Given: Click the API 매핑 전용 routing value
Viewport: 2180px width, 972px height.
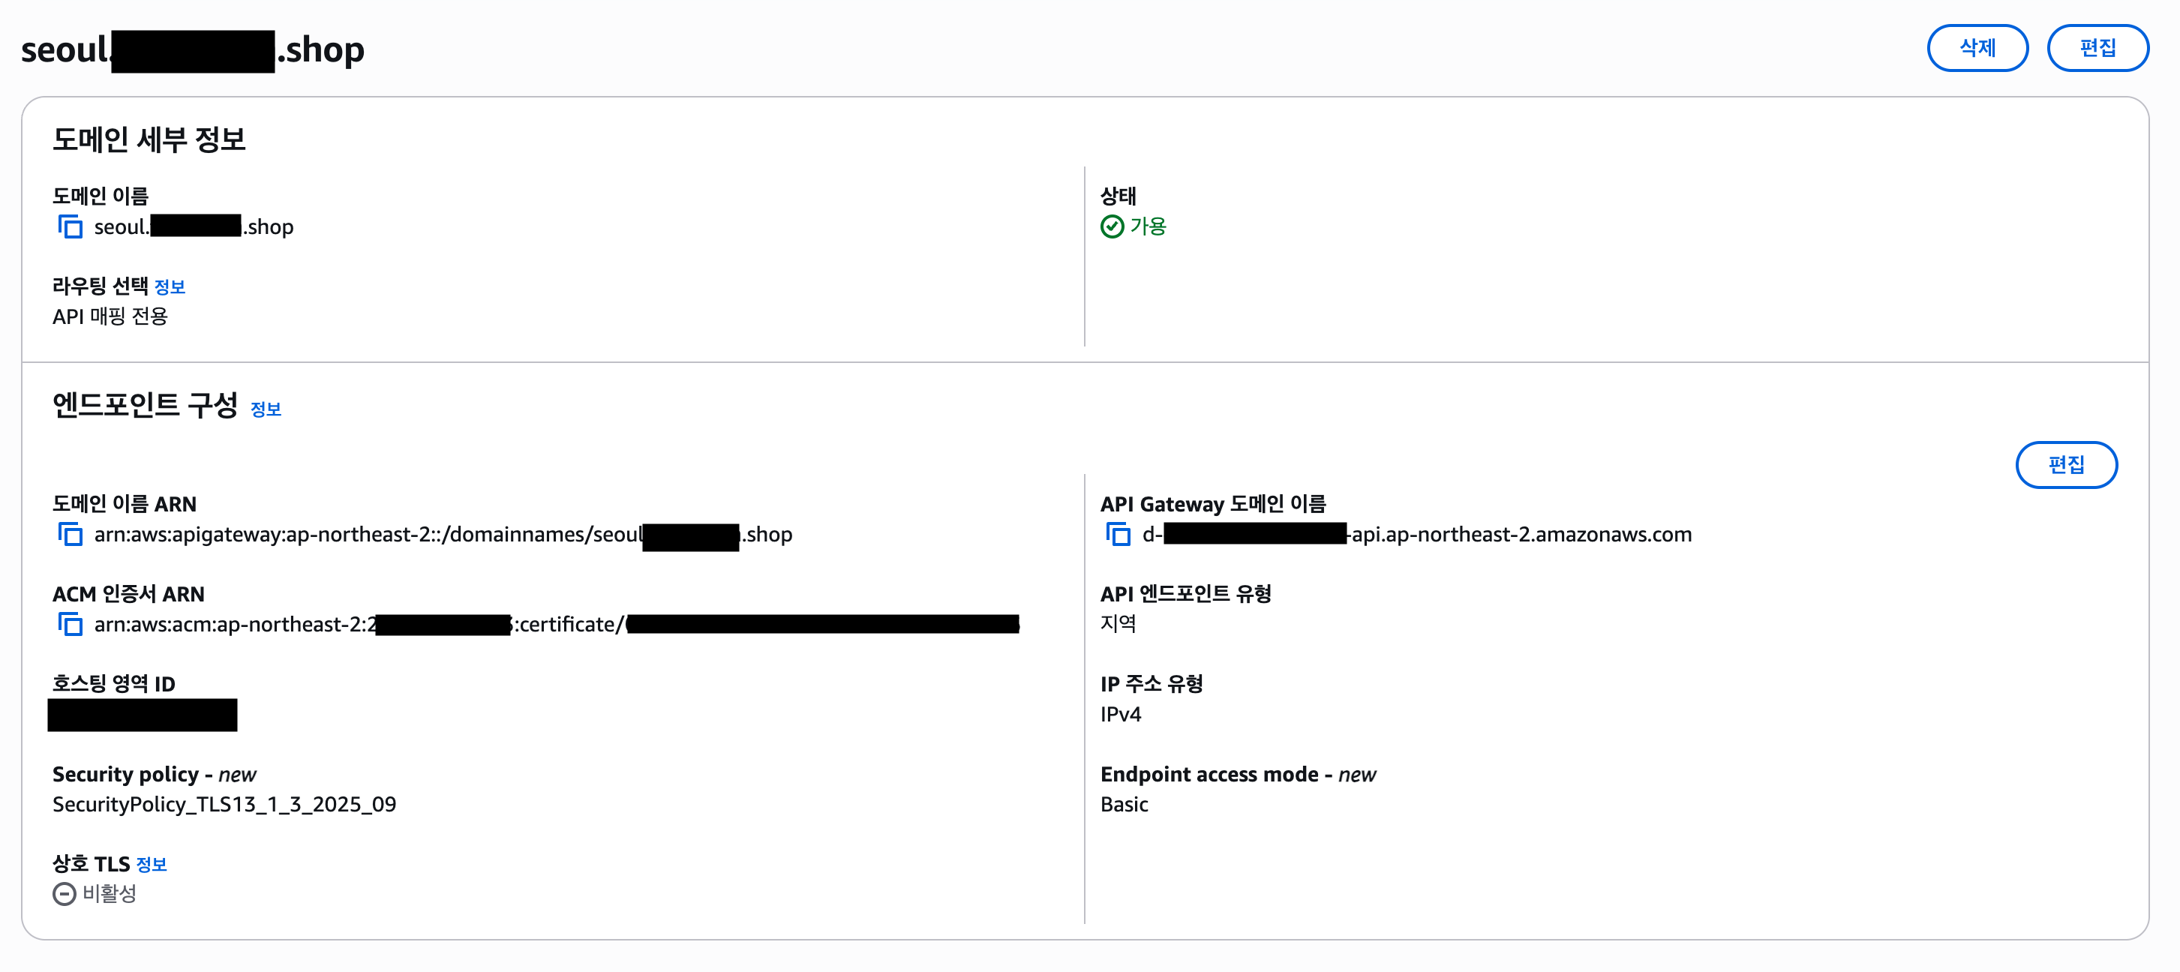Looking at the screenshot, I should tap(110, 316).
